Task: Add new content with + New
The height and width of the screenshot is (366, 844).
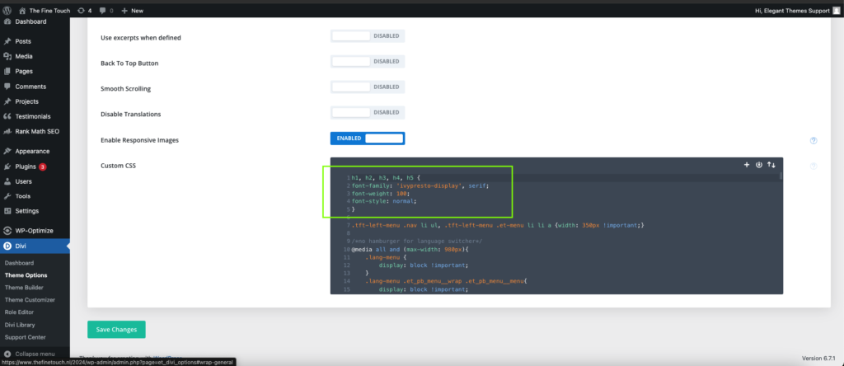Action: (x=133, y=11)
